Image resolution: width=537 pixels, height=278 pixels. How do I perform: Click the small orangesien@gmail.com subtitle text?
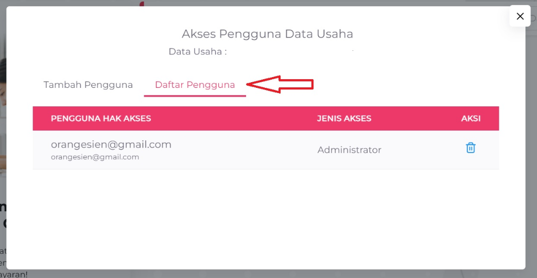(95, 157)
